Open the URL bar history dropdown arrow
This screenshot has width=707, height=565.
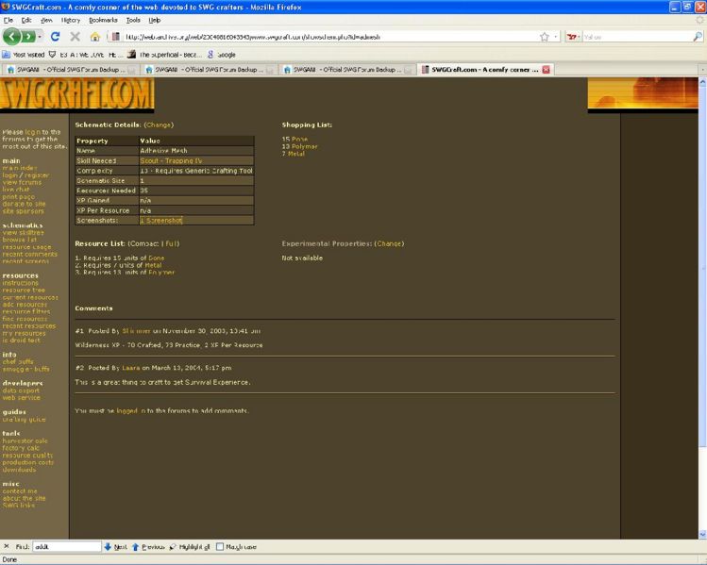[557, 37]
